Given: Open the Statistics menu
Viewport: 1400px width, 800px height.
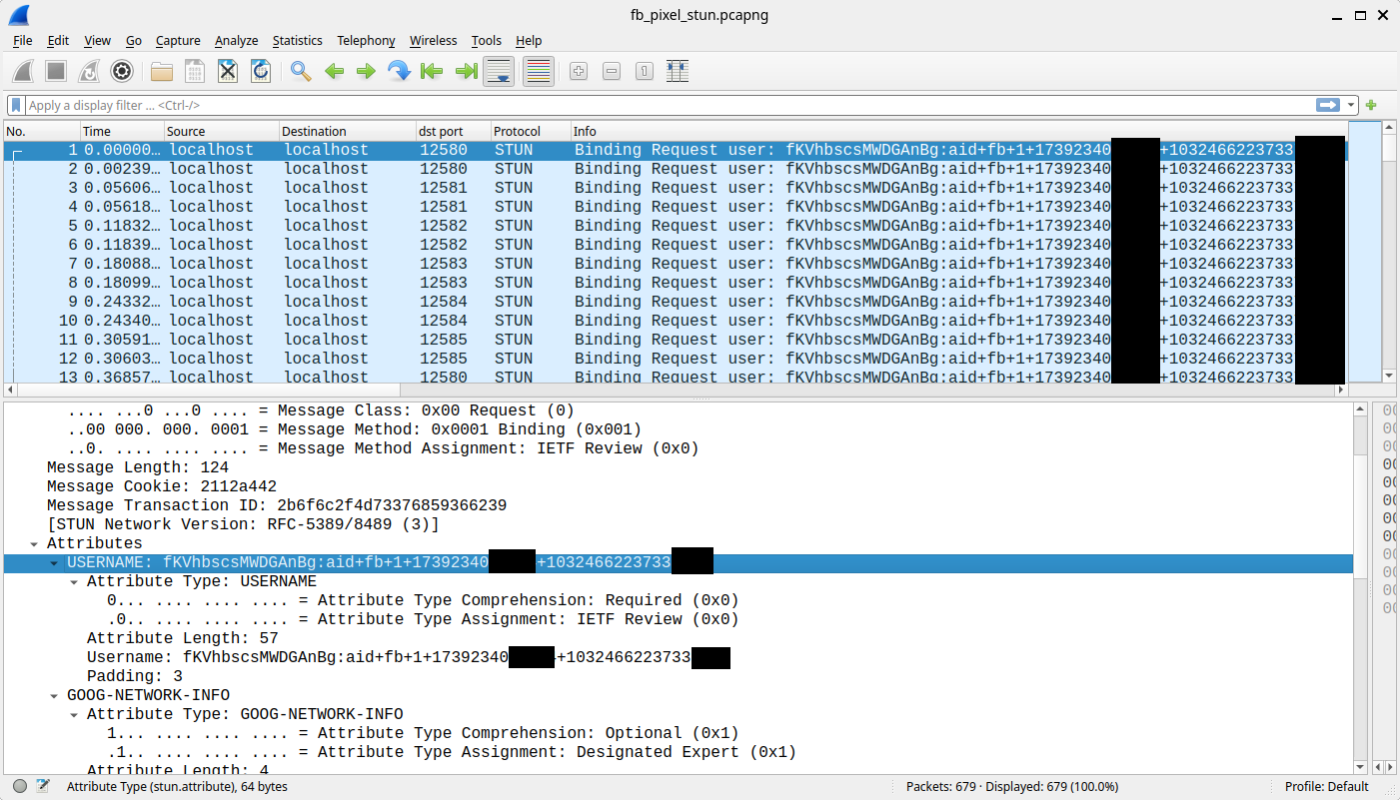Looking at the screenshot, I should (297, 40).
